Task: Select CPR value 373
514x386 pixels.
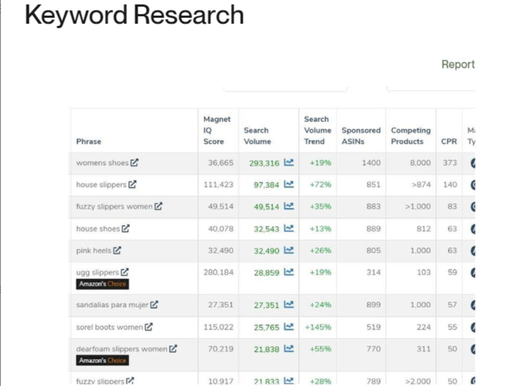Action: click(x=450, y=163)
